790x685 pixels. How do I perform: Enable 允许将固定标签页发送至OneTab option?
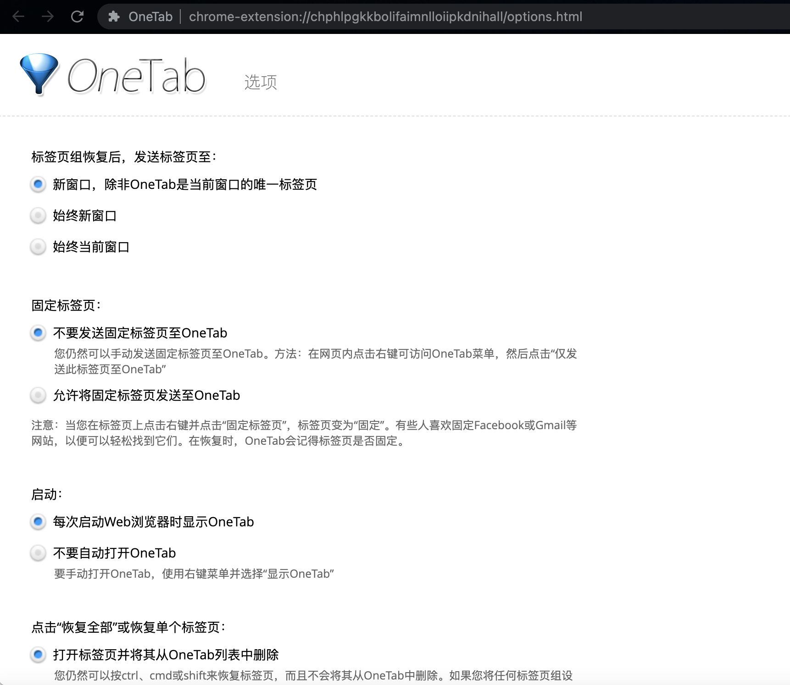[38, 395]
